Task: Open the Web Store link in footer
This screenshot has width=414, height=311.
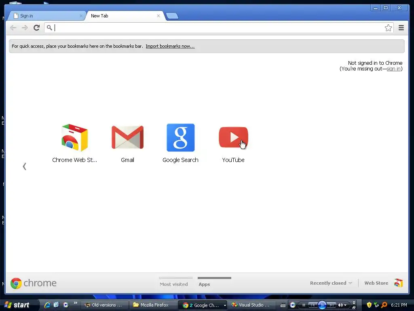Action: (376, 283)
